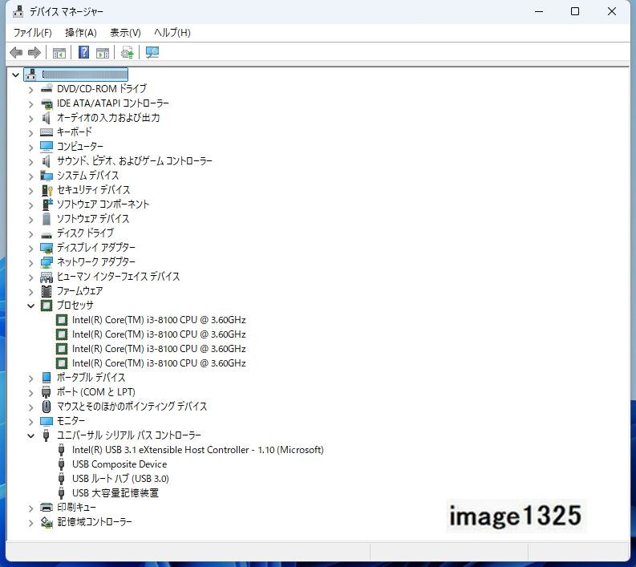Expand DVD/CD-ROM ドライブ category

[x=30, y=90]
